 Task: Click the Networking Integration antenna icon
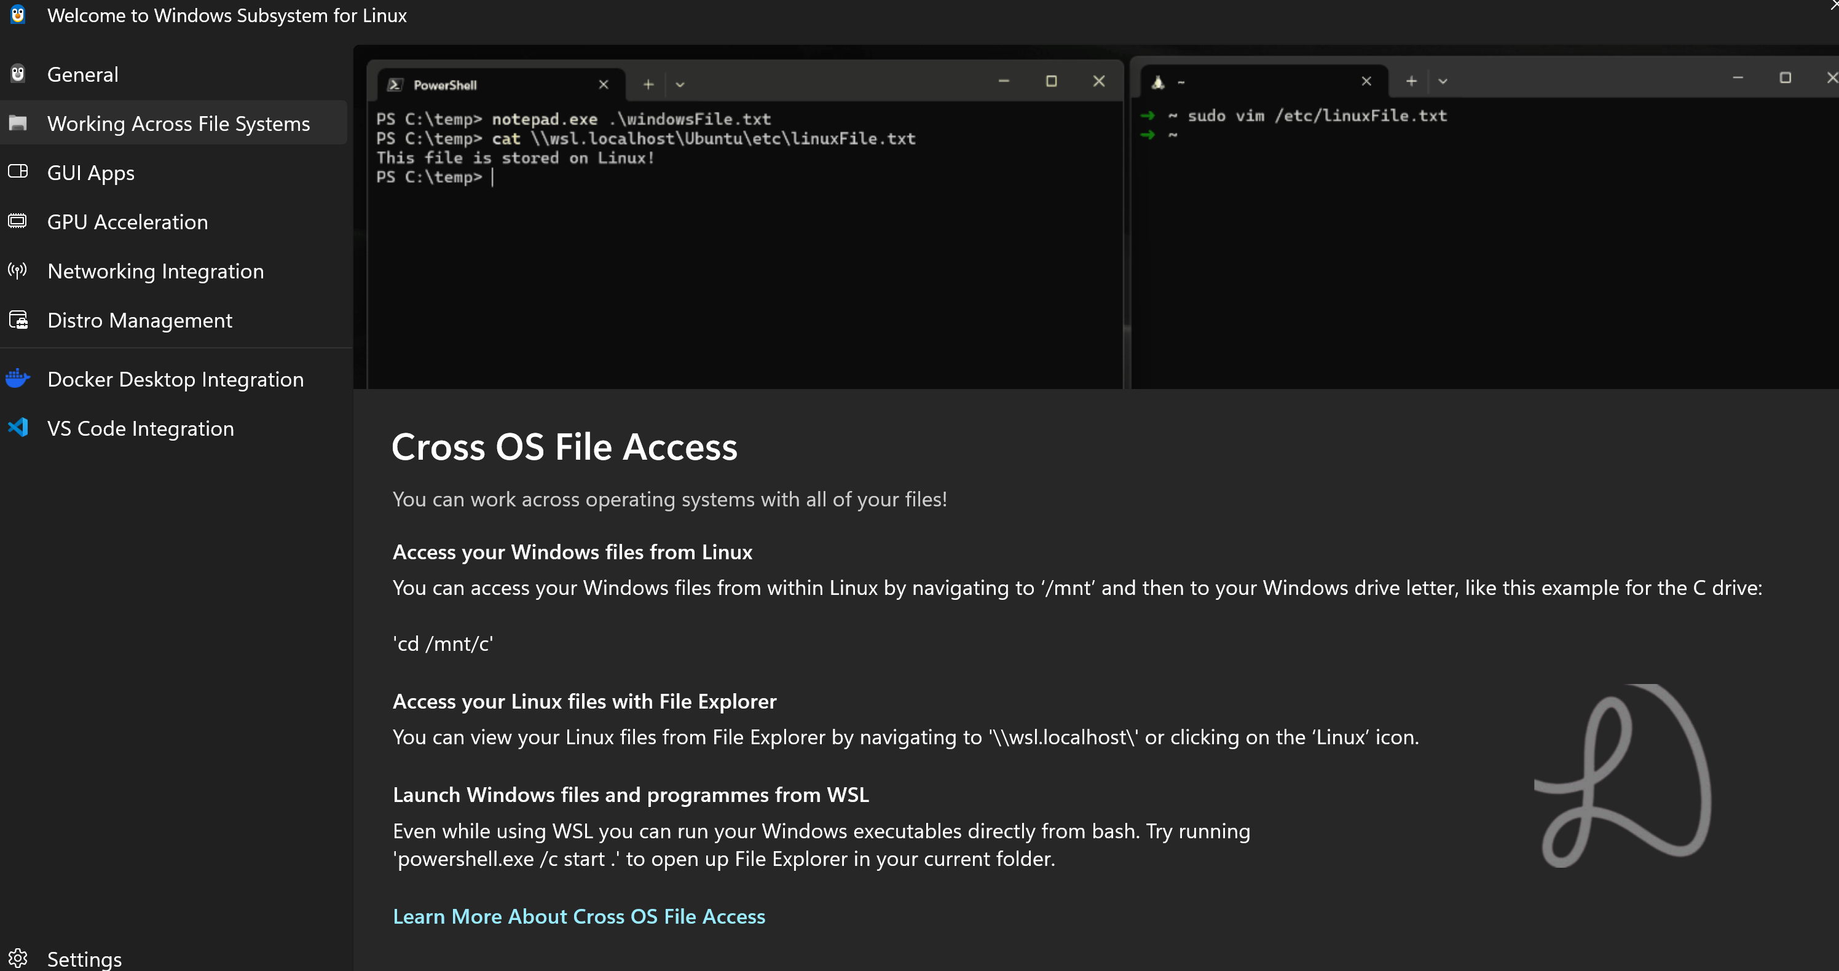point(18,270)
